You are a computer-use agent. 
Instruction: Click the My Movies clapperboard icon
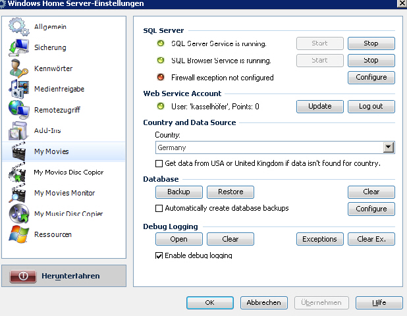[x=18, y=151]
